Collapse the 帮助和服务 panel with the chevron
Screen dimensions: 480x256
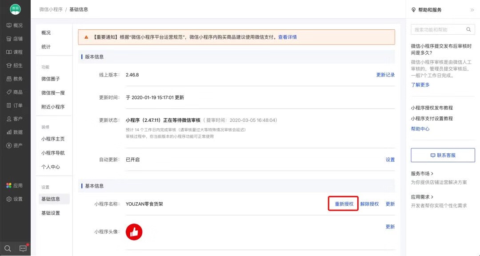tap(473, 10)
